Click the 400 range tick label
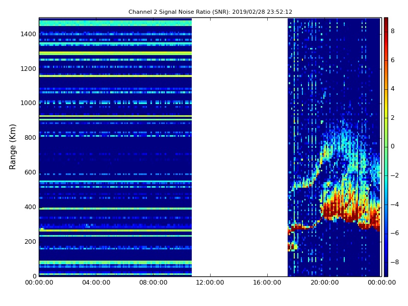Image resolution: width=408 pixels, height=306 pixels. [30, 207]
